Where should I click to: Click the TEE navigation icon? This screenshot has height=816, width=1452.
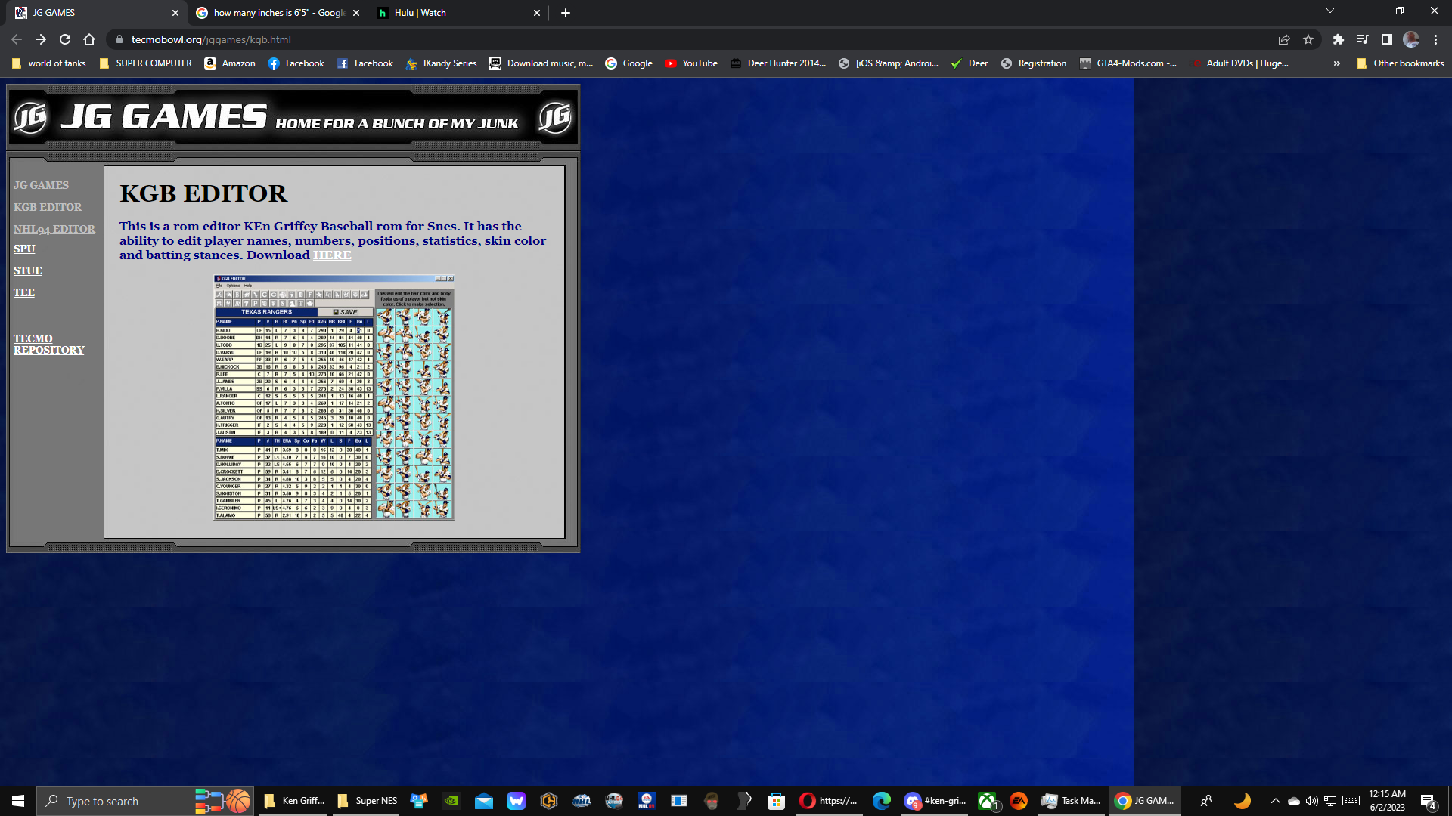[x=24, y=292]
